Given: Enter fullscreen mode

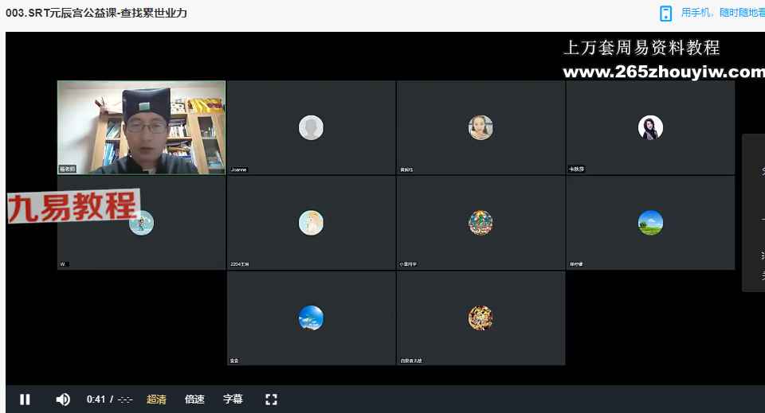Looking at the screenshot, I should point(271,399).
